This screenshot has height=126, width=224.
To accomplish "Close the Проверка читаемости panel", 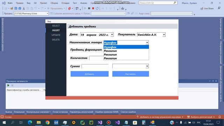I will (216, 81).
